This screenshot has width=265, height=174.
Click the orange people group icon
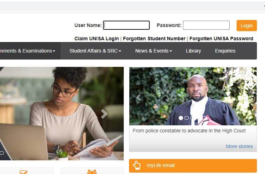point(92,172)
